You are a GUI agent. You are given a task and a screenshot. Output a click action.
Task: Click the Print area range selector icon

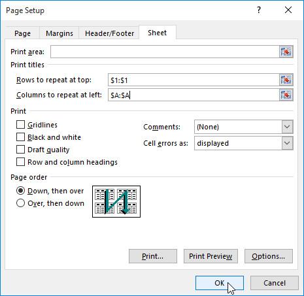point(286,52)
